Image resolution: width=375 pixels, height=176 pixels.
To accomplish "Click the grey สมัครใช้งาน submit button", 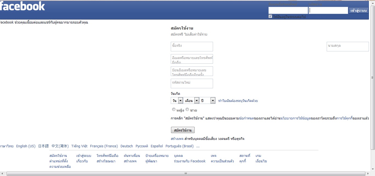I will 183,130.
